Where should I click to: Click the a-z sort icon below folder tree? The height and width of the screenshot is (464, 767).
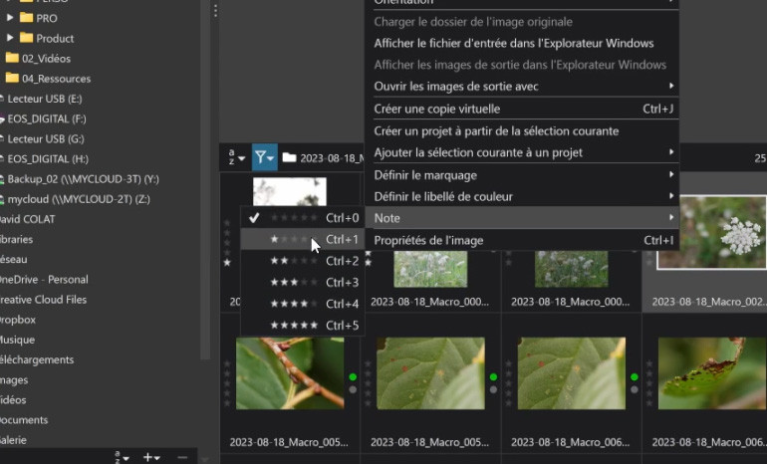122,457
